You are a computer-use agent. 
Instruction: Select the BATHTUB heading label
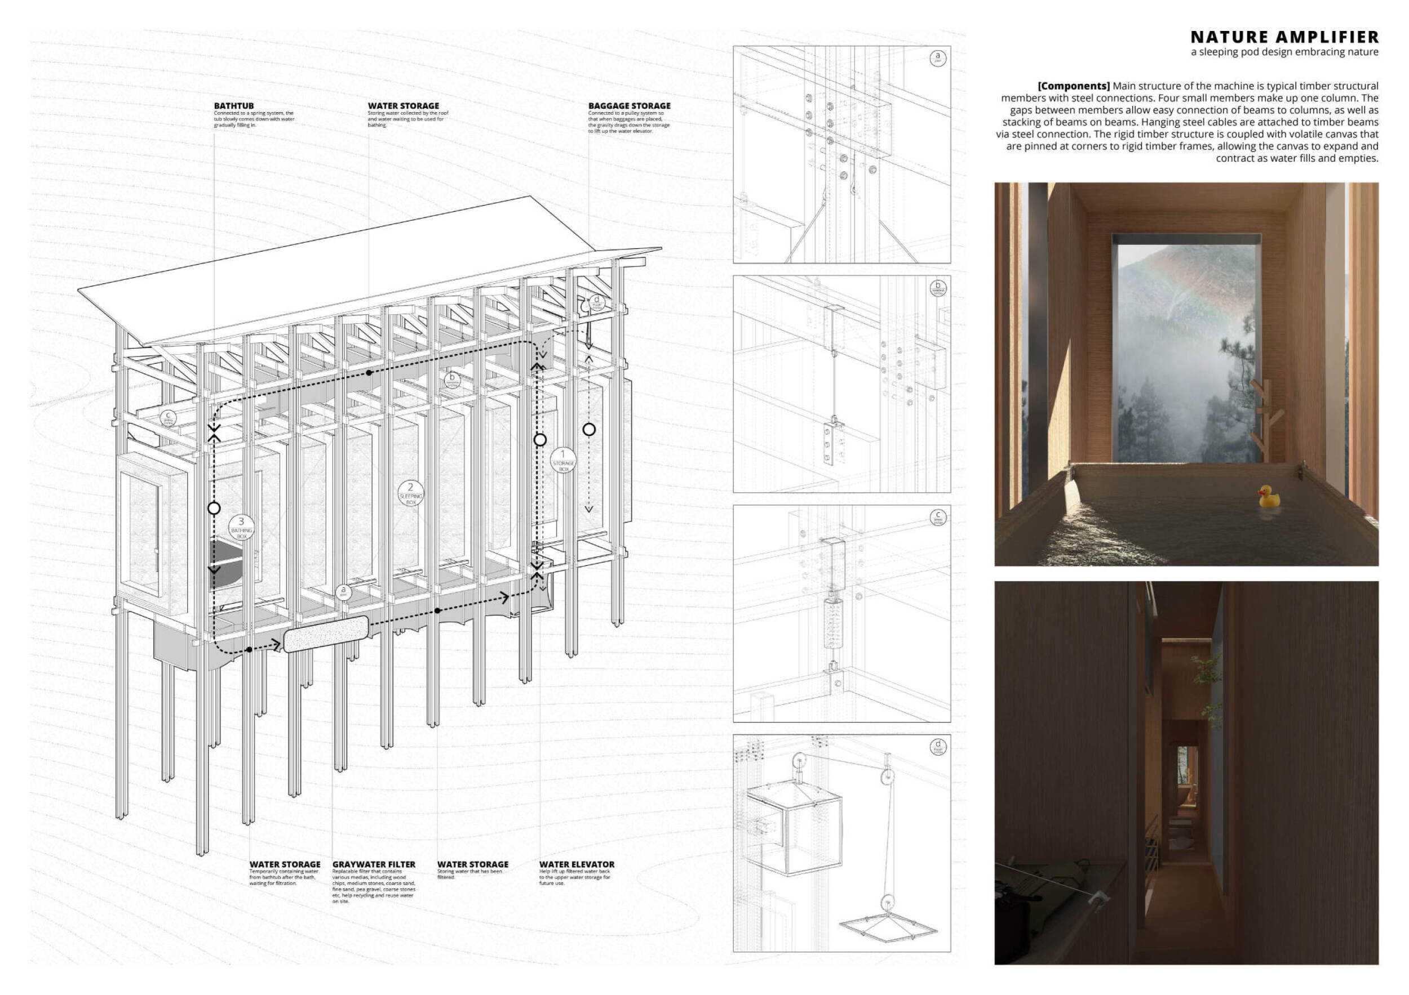pos(234,106)
